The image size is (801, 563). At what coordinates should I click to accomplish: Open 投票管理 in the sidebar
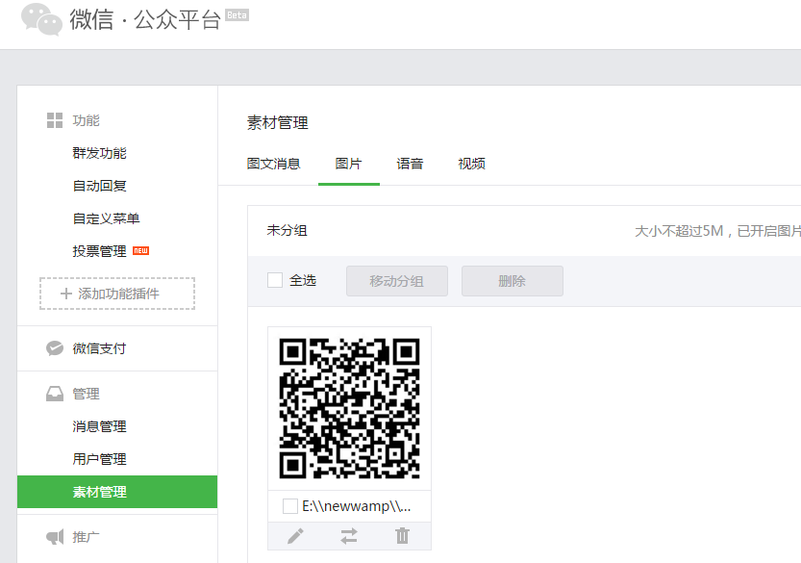(100, 251)
